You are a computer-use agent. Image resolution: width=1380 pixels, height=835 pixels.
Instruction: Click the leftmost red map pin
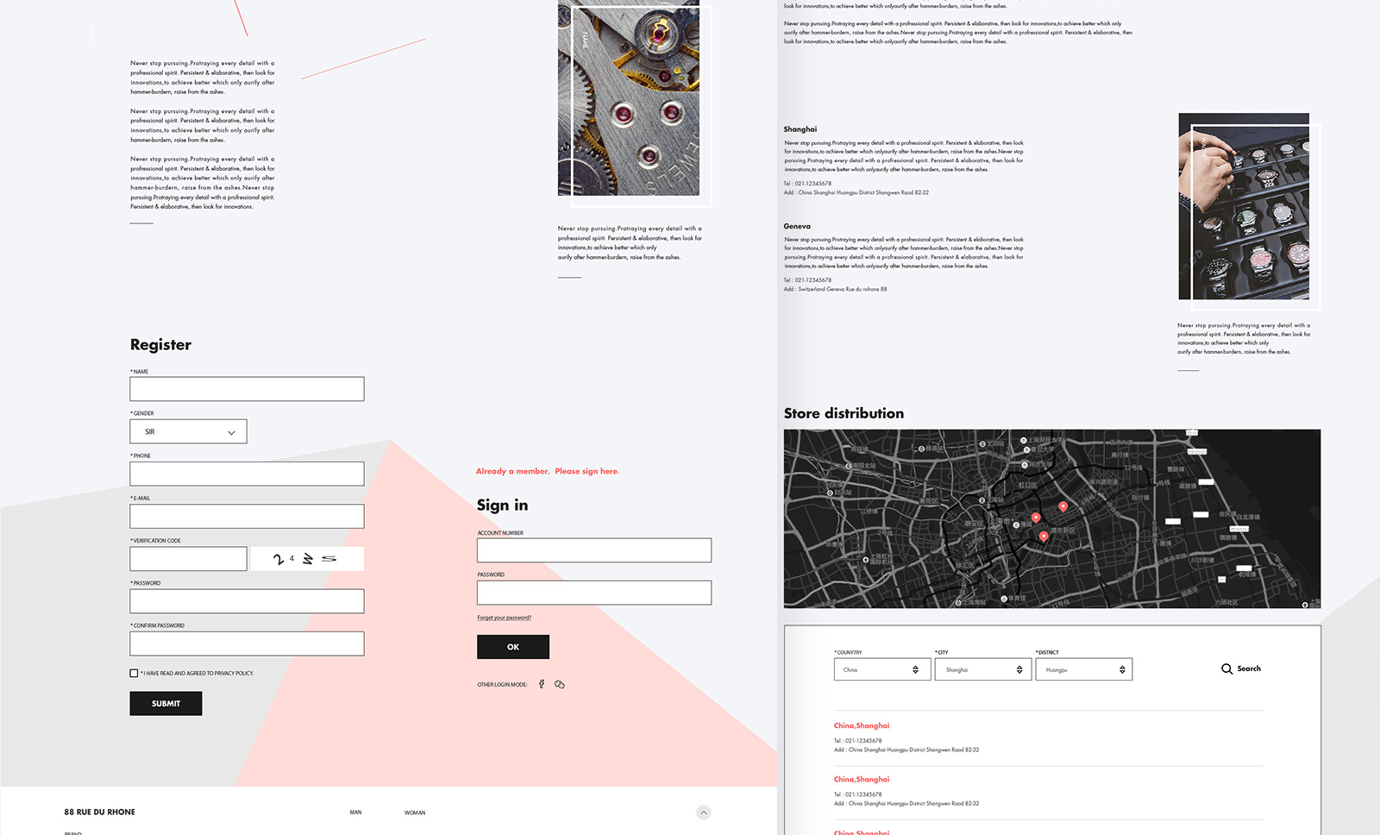pos(1036,518)
